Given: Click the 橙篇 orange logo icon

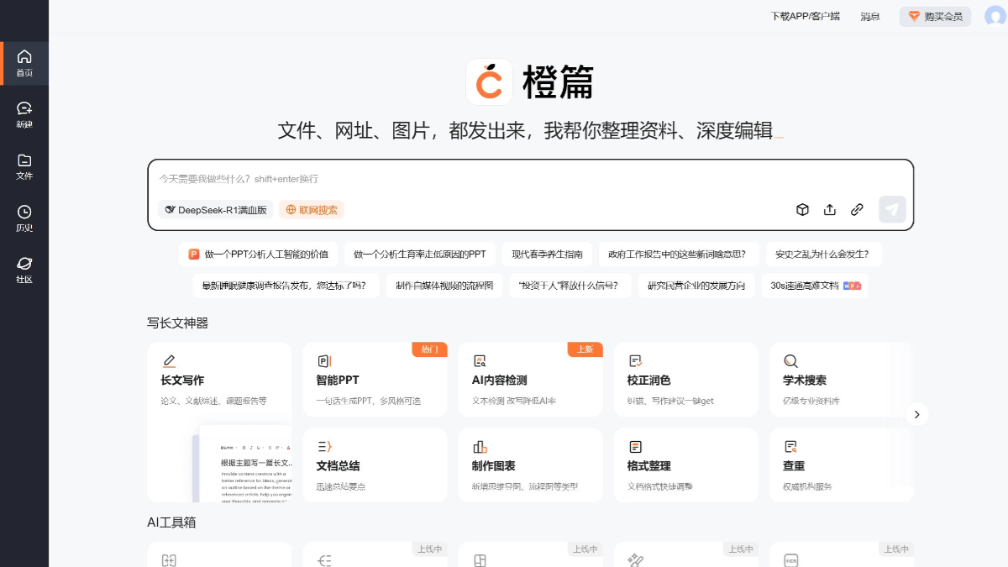Looking at the screenshot, I should pos(490,81).
